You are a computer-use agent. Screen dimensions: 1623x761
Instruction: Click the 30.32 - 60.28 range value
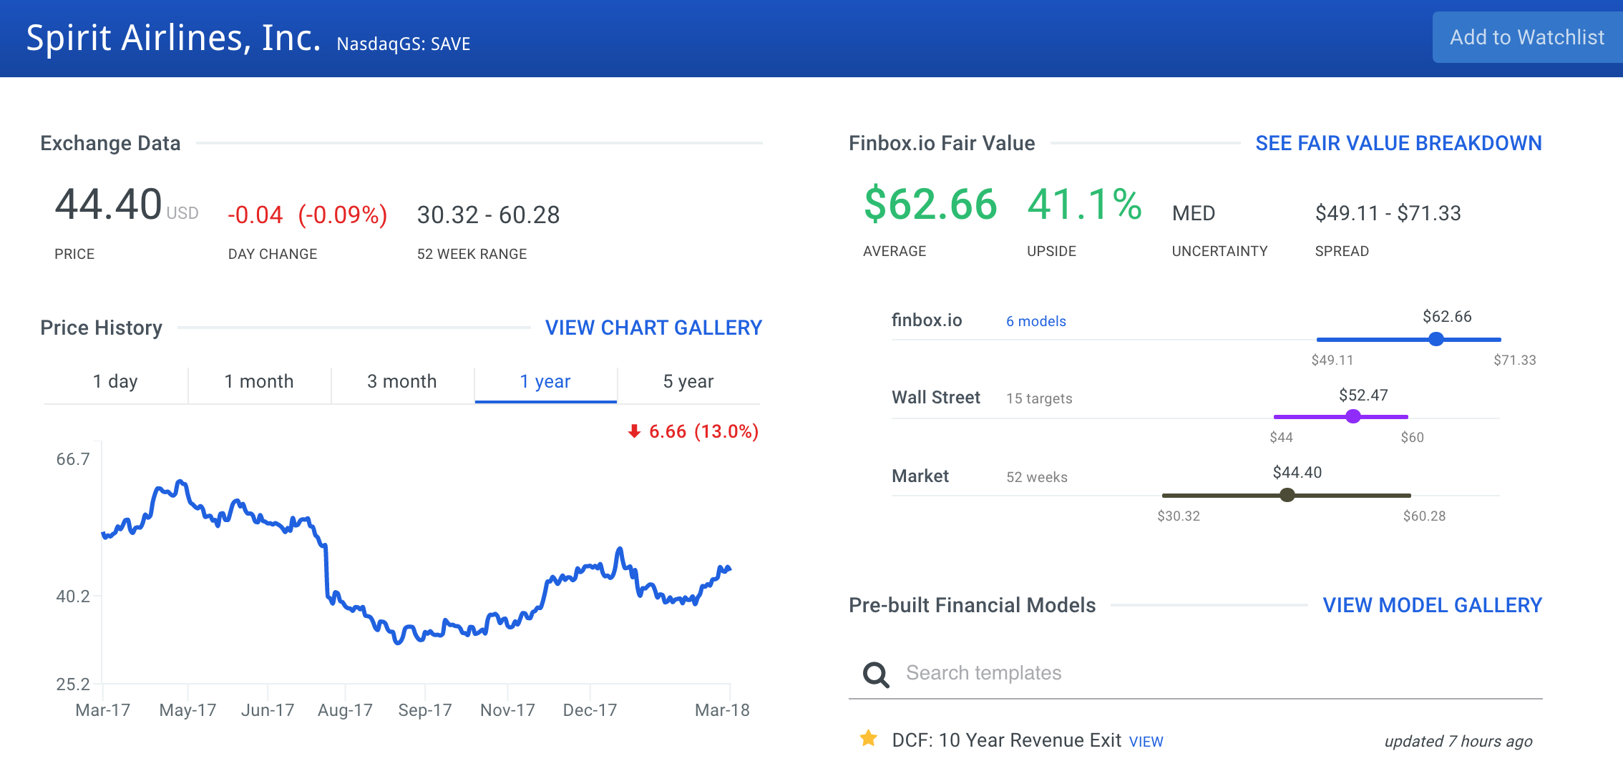tap(488, 215)
